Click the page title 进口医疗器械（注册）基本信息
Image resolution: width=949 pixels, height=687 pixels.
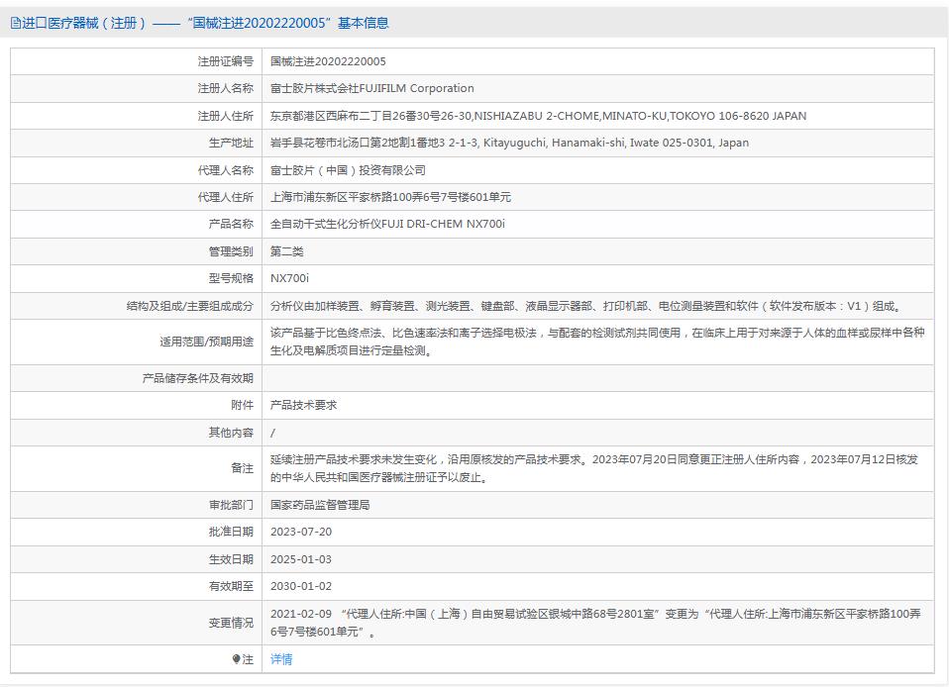pos(205,23)
